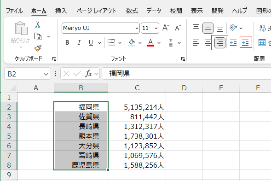Open the Meiryo UI font name dropdown
Viewport: 271px width, 181px height.
137,28
